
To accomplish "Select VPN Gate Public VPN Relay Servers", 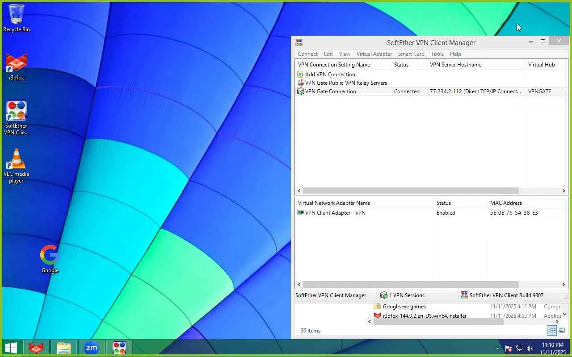I will coord(346,83).
